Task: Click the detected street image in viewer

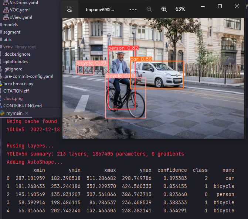Action: click(x=153, y=78)
